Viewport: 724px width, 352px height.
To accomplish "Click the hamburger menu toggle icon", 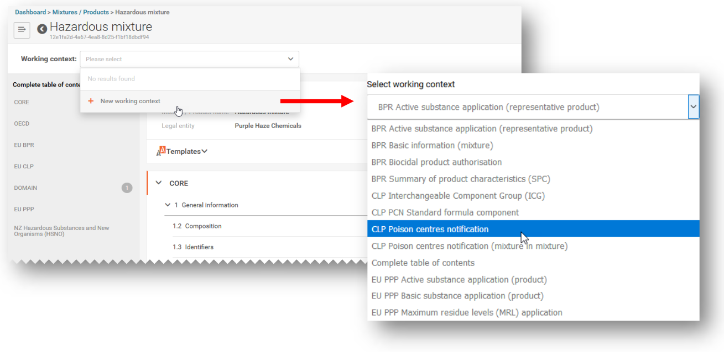I will pyautogui.click(x=22, y=30).
